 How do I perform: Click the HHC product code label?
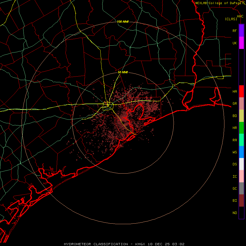(x=240, y=16)
